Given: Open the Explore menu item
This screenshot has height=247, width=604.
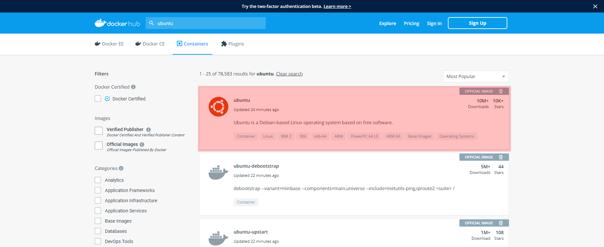Looking at the screenshot, I should (387, 23).
